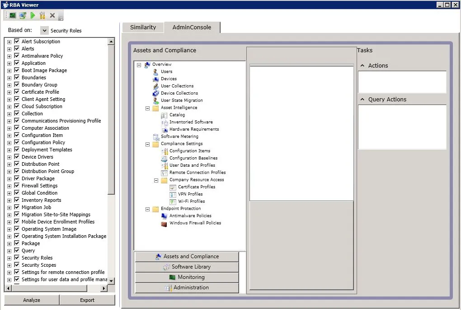Viewport: 461px width, 310px height.
Task: Click the computers with green arrow icon
Action: pos(23,15)
